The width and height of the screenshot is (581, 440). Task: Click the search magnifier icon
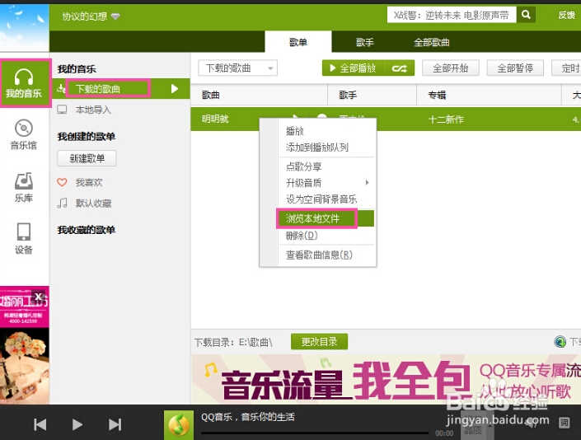tap(526, 15)
